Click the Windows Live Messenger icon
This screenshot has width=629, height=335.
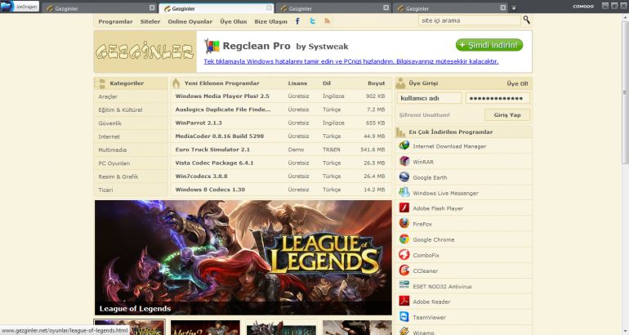pyautogui.click(x=404, y=193)
